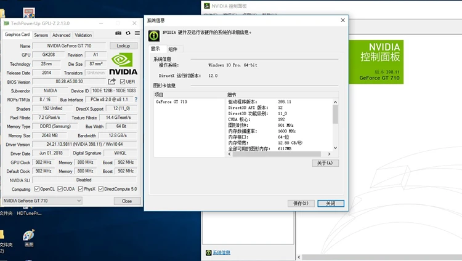The width and height of the screenshot is (462, 261).
Task: Click the details list scroll left arrow
Action: (230, 154)
